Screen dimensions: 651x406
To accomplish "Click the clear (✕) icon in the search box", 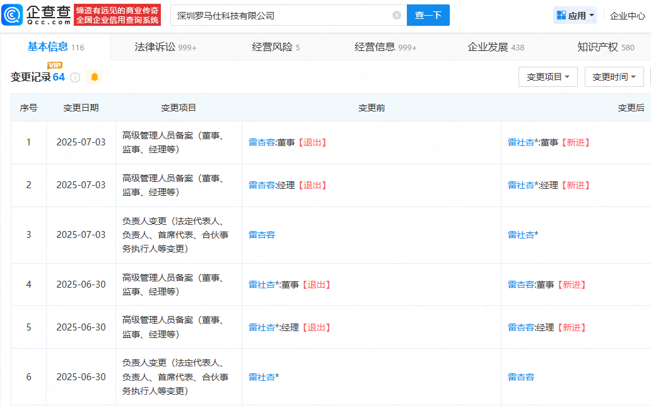I will [x=396, y=15].
